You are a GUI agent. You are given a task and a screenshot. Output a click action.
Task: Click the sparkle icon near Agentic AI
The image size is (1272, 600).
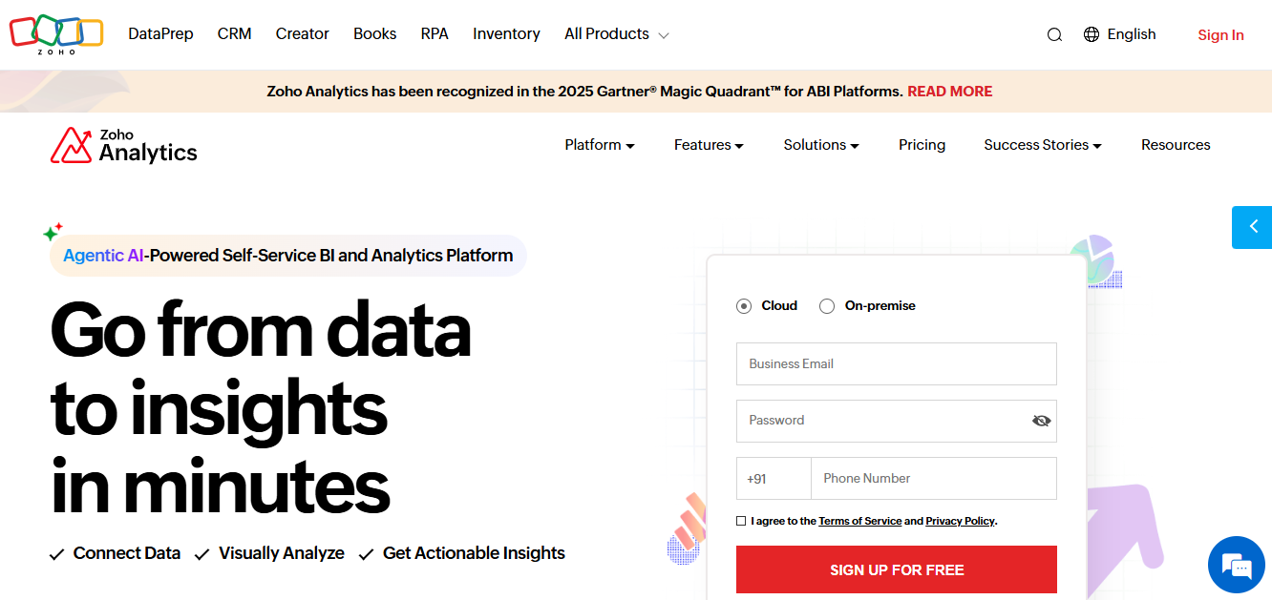click(x=53, y=231)
